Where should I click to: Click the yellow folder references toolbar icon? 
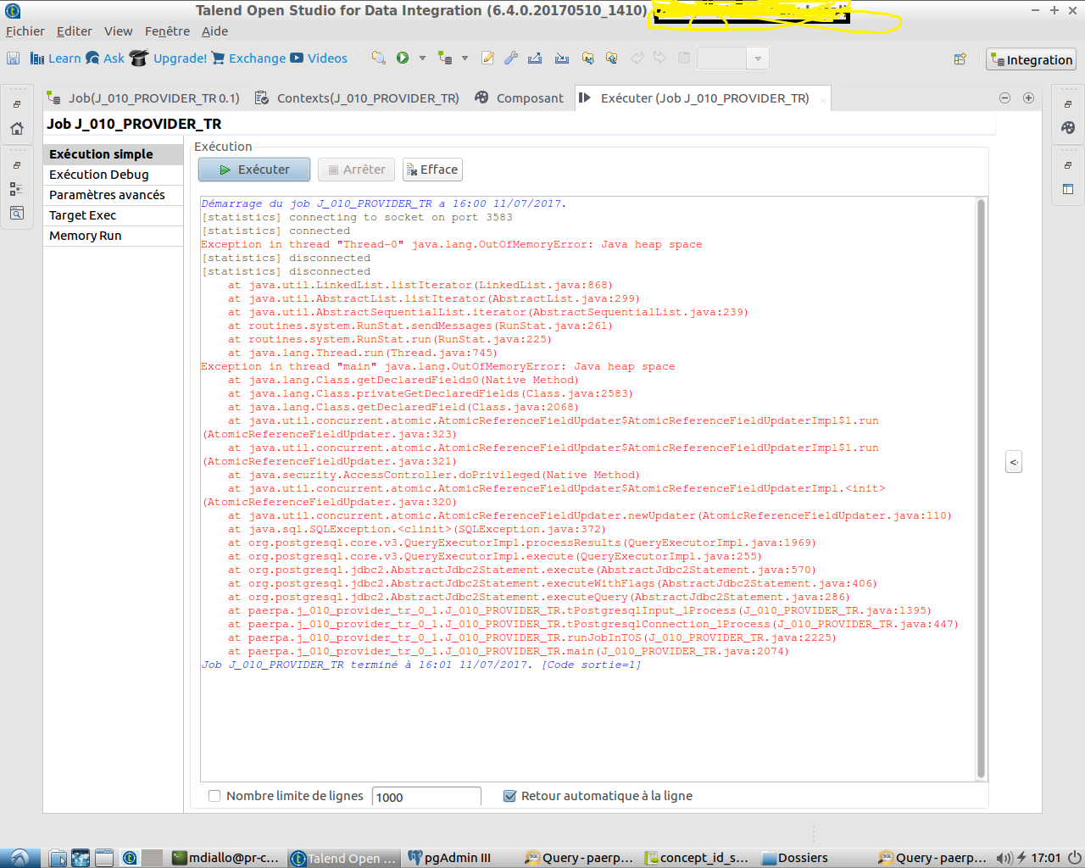(x=587, y=58)
